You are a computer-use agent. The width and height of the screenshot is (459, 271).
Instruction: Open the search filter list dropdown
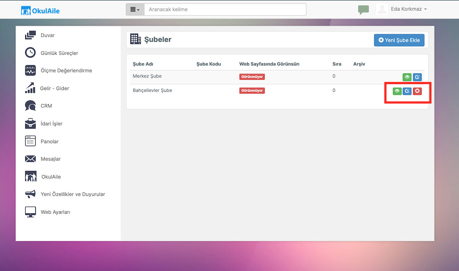[x=135, y=10]
